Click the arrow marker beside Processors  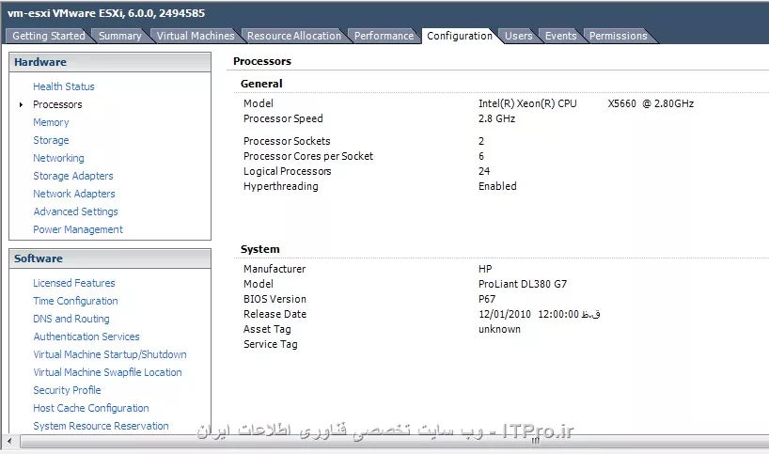click(21, 104)
